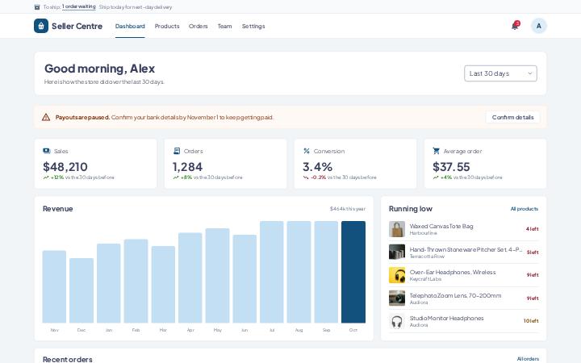This screenshot has width=581, height=363.
Task: Select the Telephoto Zoom Lens thumbnail
Action: point(397,298)
